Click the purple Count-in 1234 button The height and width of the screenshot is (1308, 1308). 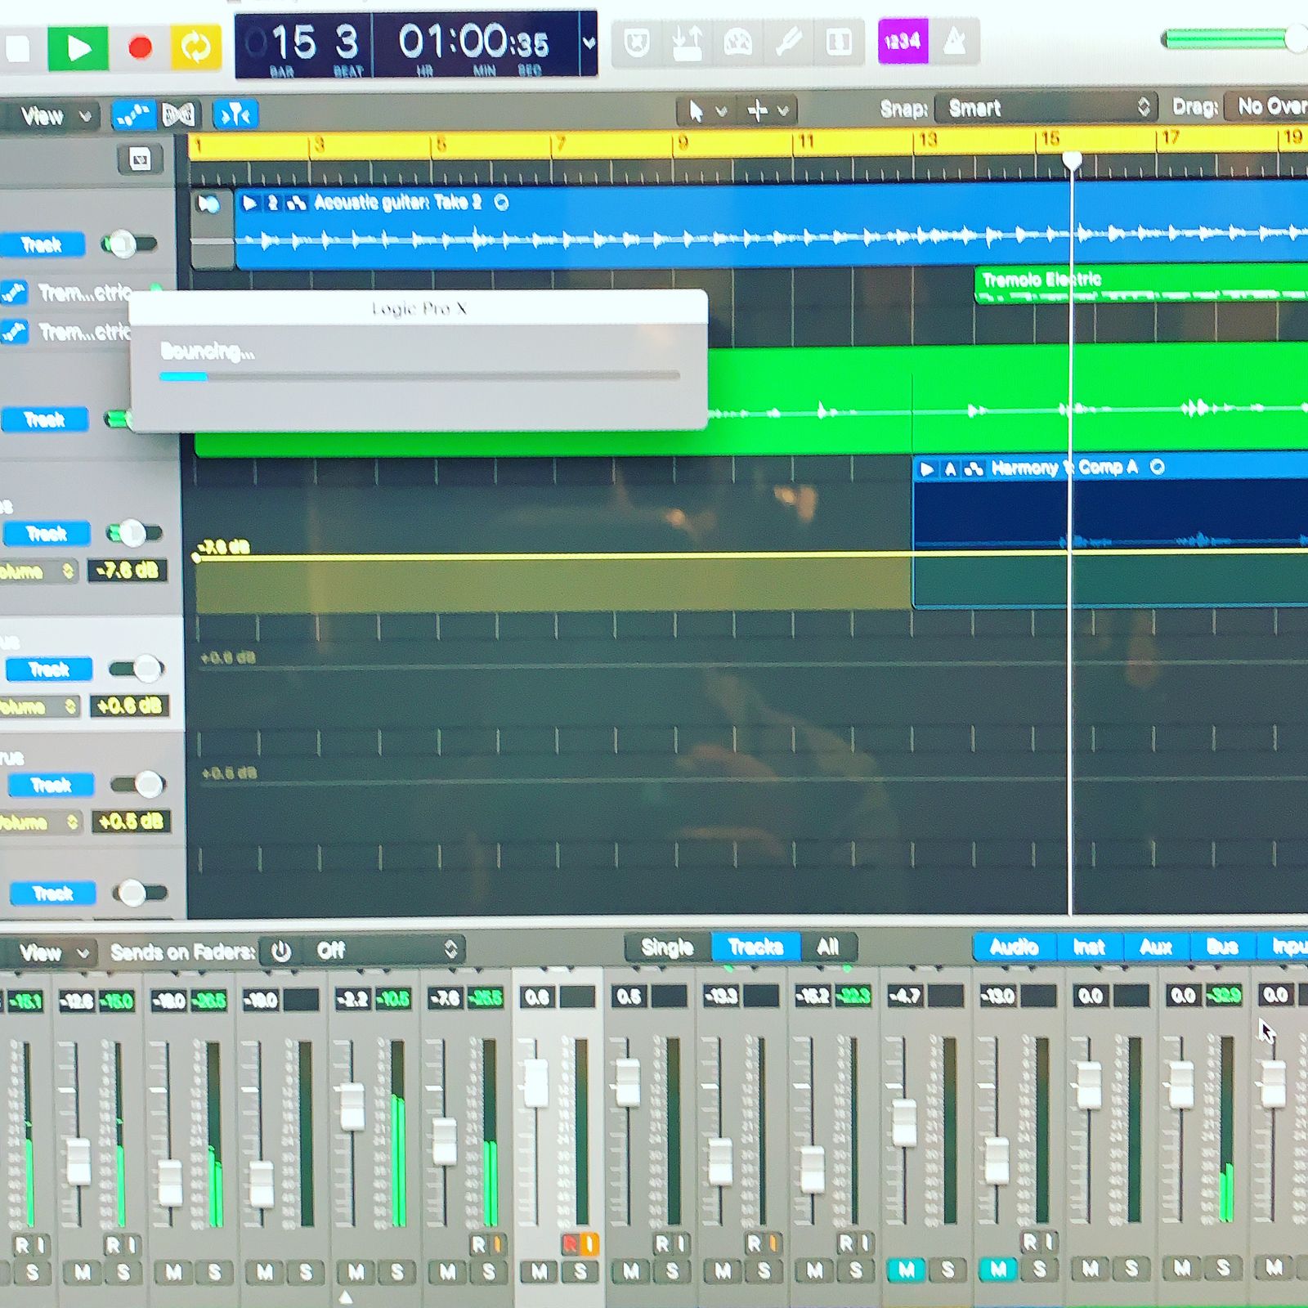[903, 41]
